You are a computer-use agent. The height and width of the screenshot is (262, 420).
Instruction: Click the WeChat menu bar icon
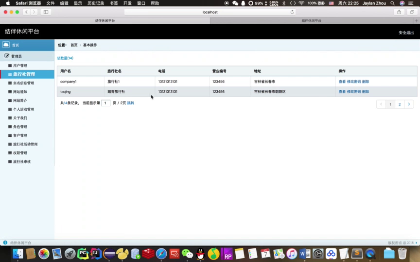(x=235, y=3)
